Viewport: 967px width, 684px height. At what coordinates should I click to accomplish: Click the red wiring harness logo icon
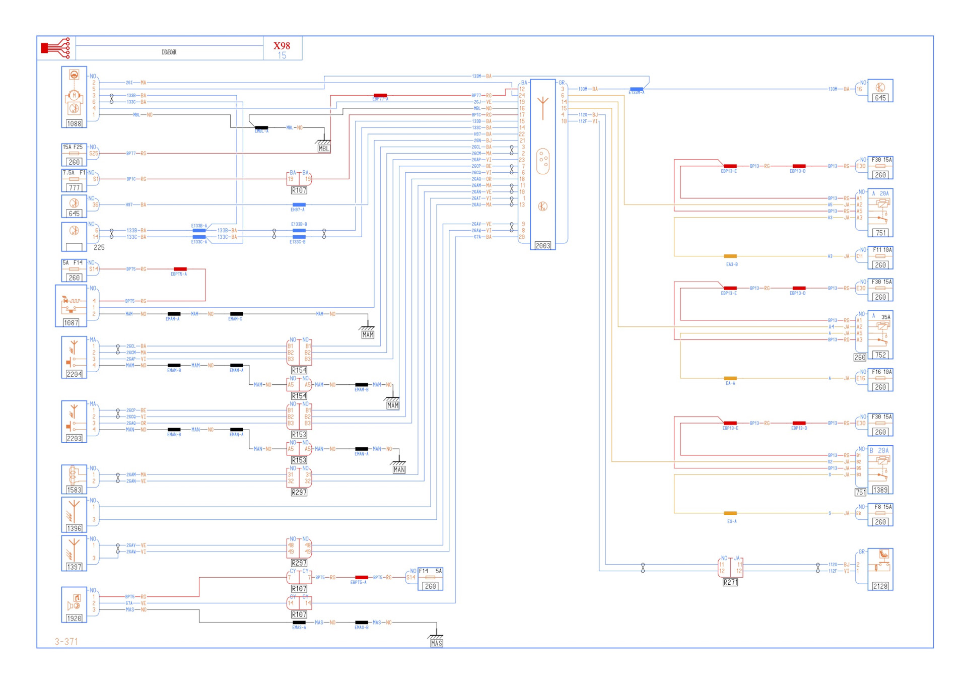[x=55, y=48]
